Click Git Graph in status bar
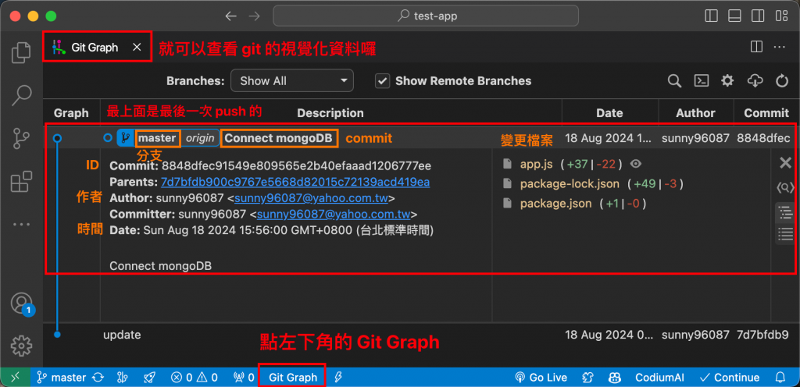800x387 pixels. click(293, 378)
